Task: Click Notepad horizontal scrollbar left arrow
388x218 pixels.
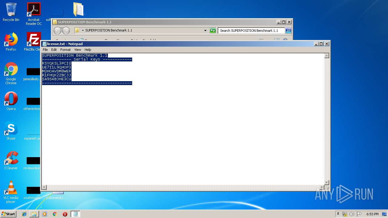Action: point(44,187)
